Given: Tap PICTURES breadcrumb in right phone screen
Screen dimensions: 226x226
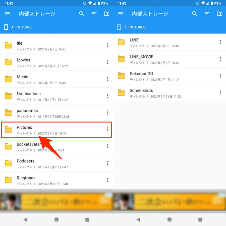Looking at the screenshot, I should click(x=137, y=27).
